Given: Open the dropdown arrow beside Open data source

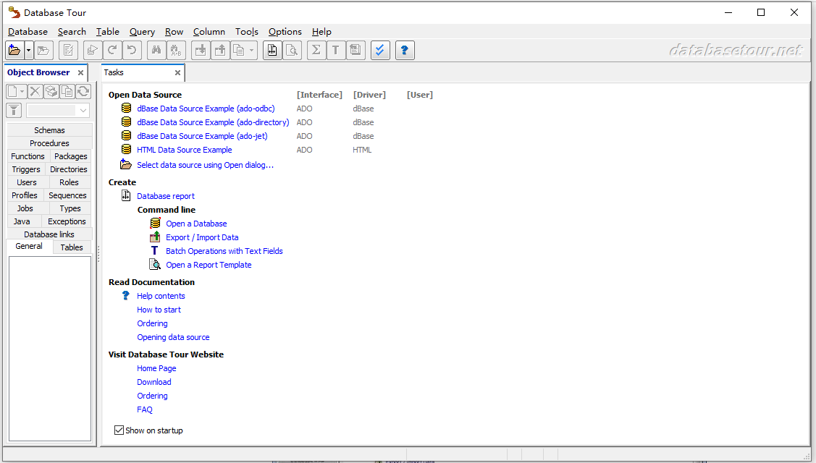Looking at the screenshot, I should (x=29, y=51).
